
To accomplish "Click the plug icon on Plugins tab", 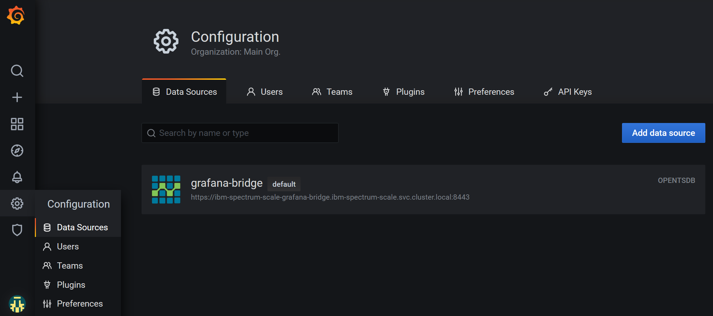I will coord(386,92).
